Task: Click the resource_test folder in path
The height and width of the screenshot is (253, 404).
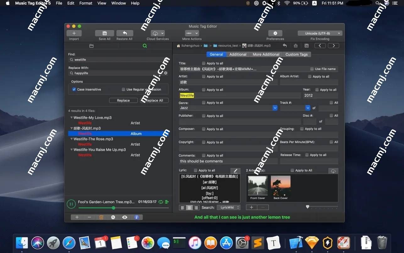Action: point(226,46)
